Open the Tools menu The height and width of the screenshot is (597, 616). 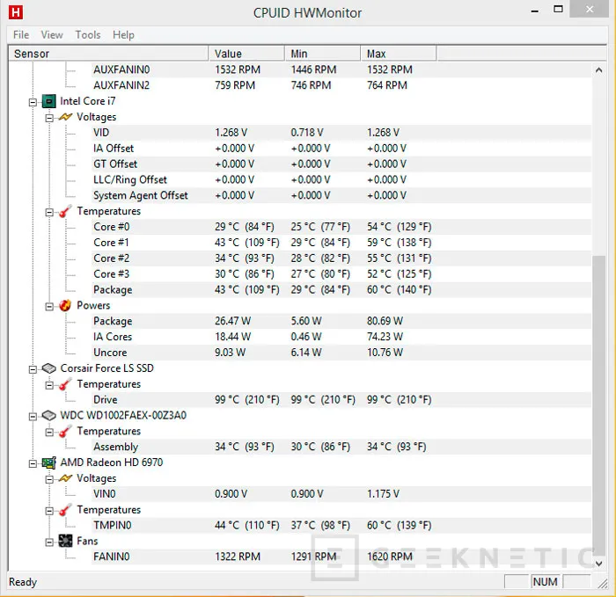[88, 35]
